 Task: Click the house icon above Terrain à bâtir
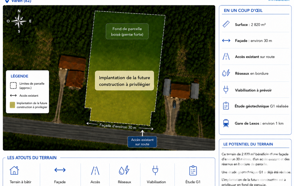14,170
